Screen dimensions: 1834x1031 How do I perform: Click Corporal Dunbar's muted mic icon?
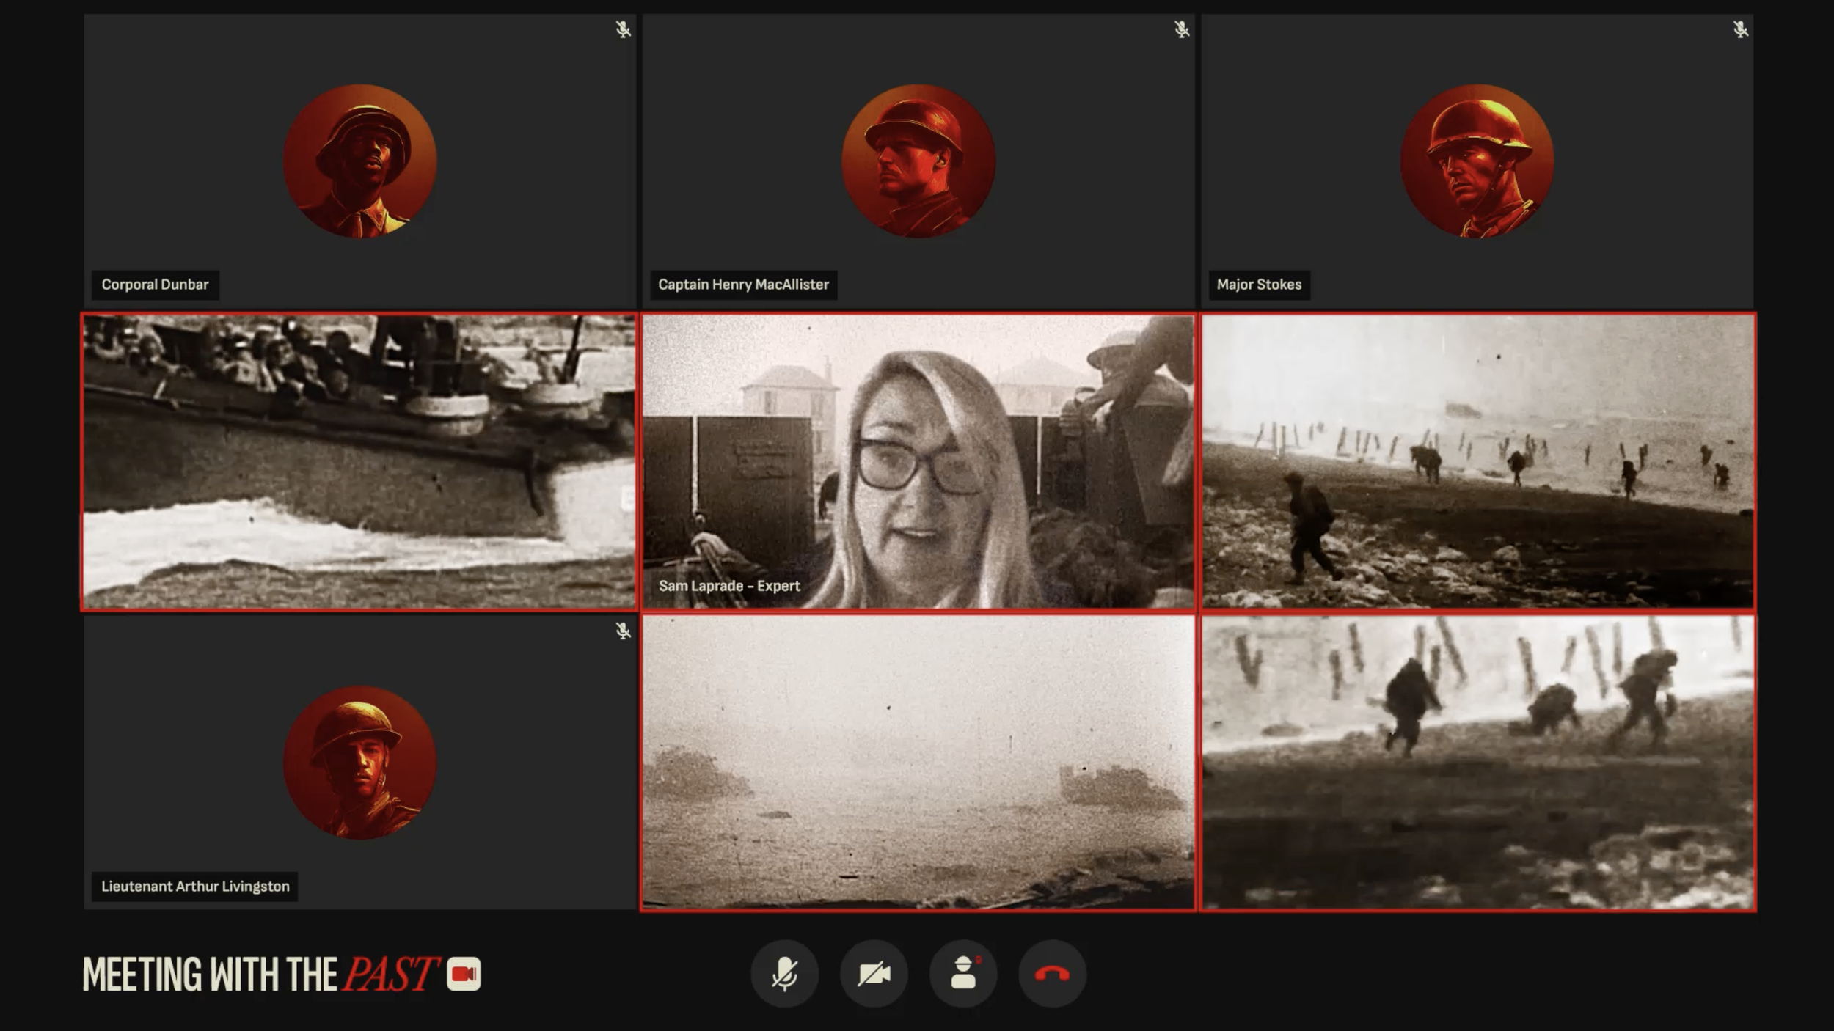(623, 29)
